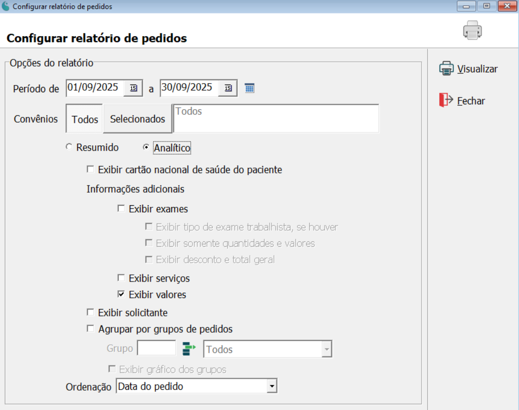Check the Exibir exames option
This screenshot has height=410, width=519.
pos(121,209)
